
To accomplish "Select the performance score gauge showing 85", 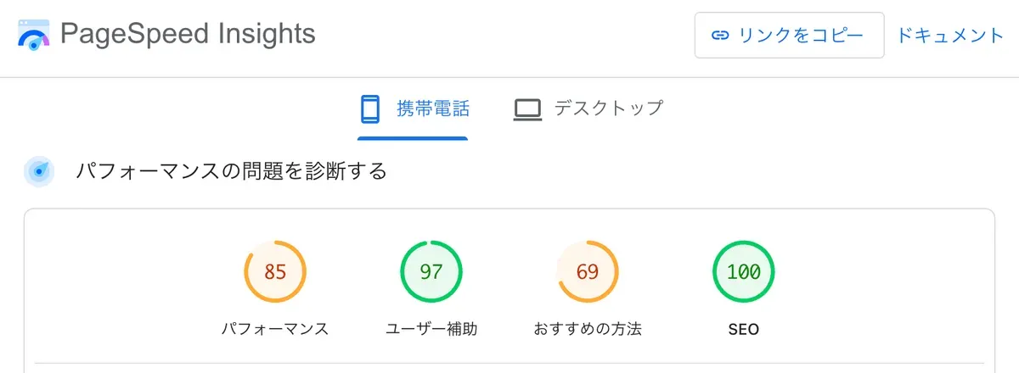I will 275,272.
